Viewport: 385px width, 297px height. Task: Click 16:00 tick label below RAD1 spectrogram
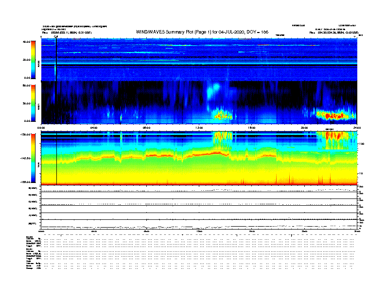[252, 128]
